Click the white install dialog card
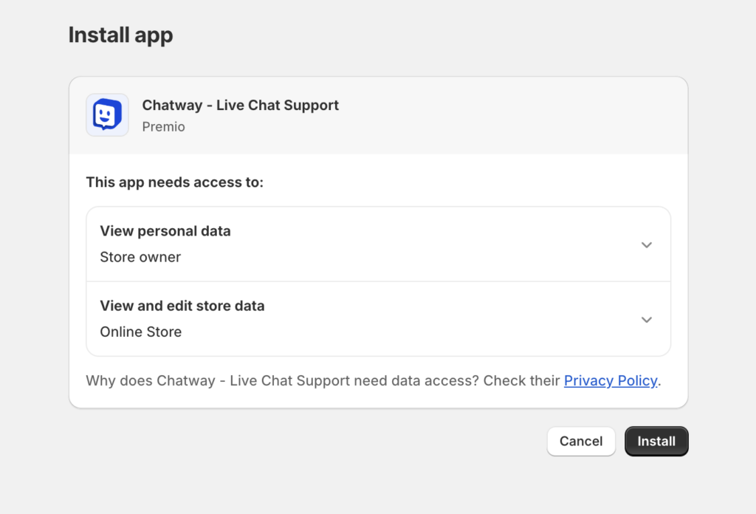The width and height of the screenshot is (756, 514). pos(378,240)
